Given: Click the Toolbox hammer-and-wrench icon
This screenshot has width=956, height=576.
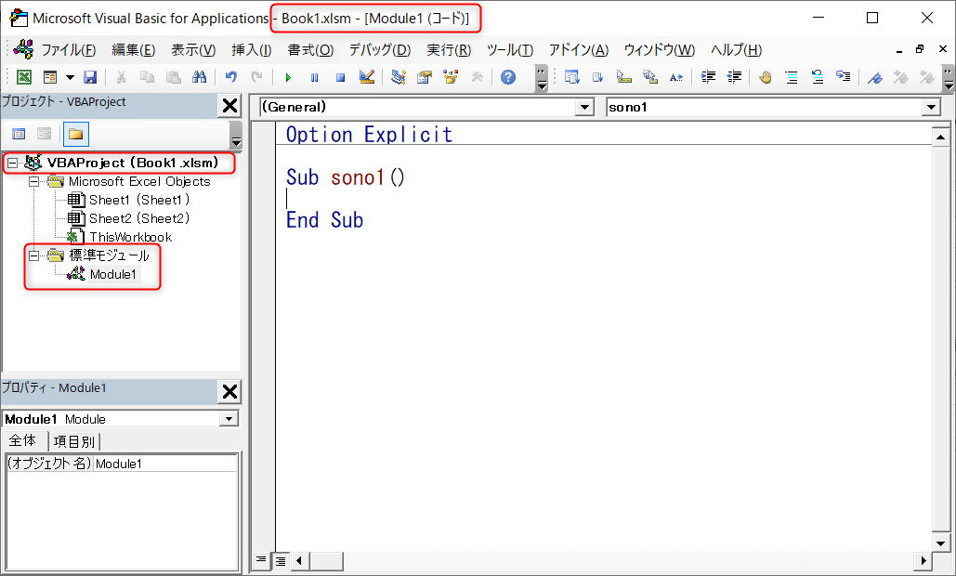Looking at the screenshot, I should click(477, 77).
